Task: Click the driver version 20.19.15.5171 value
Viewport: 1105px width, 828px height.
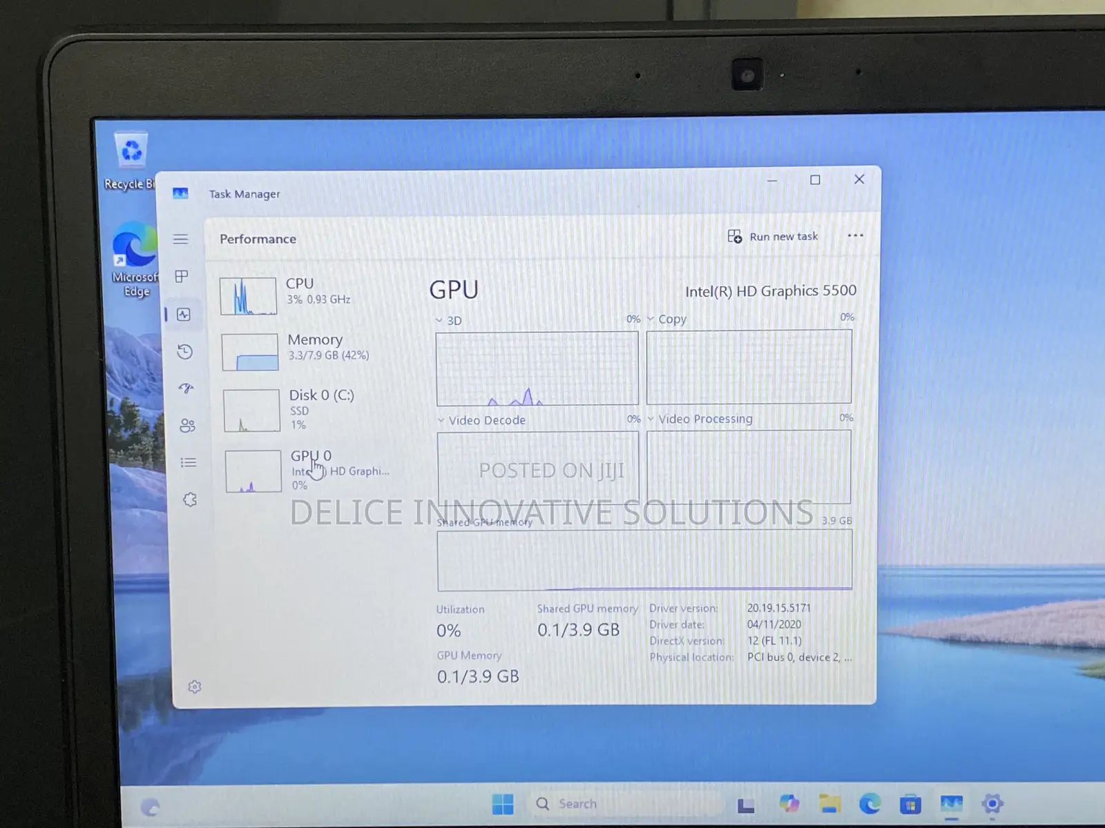Action: (x=779, y=608)
